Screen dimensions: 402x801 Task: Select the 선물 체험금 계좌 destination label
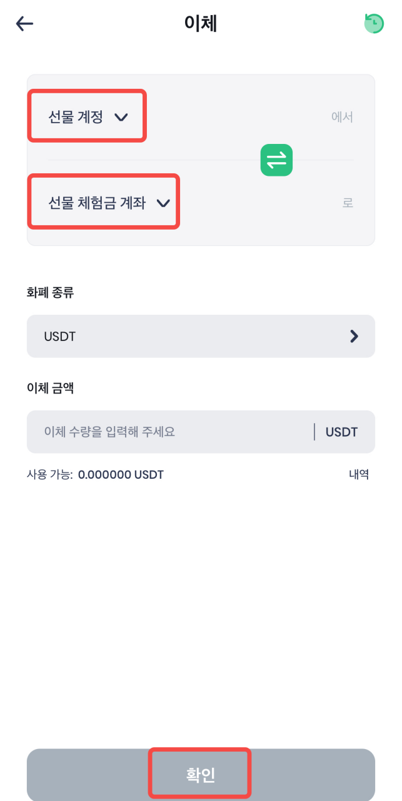tap(97, 203)
